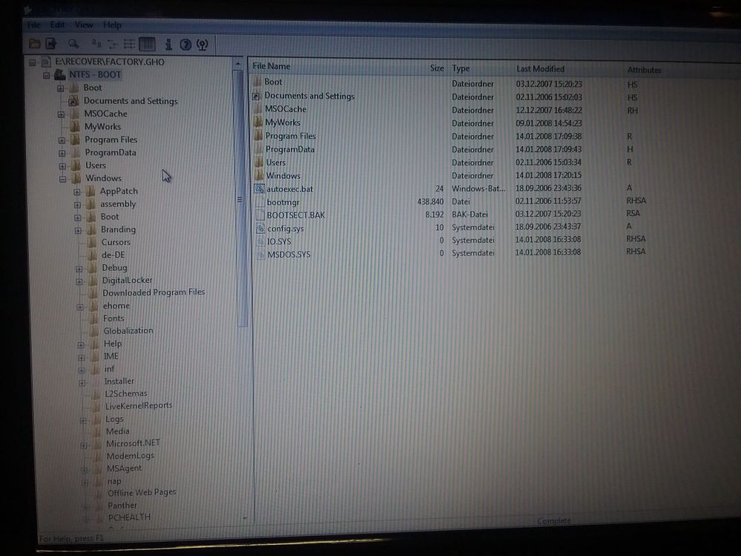Sort by the Last Modified column header

[x=539, y=68]
